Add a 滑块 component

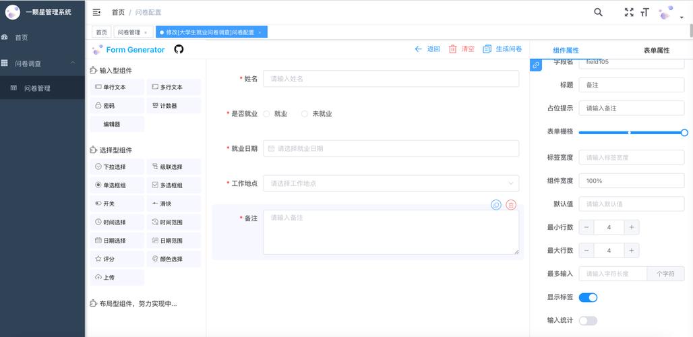click(174, 204)
